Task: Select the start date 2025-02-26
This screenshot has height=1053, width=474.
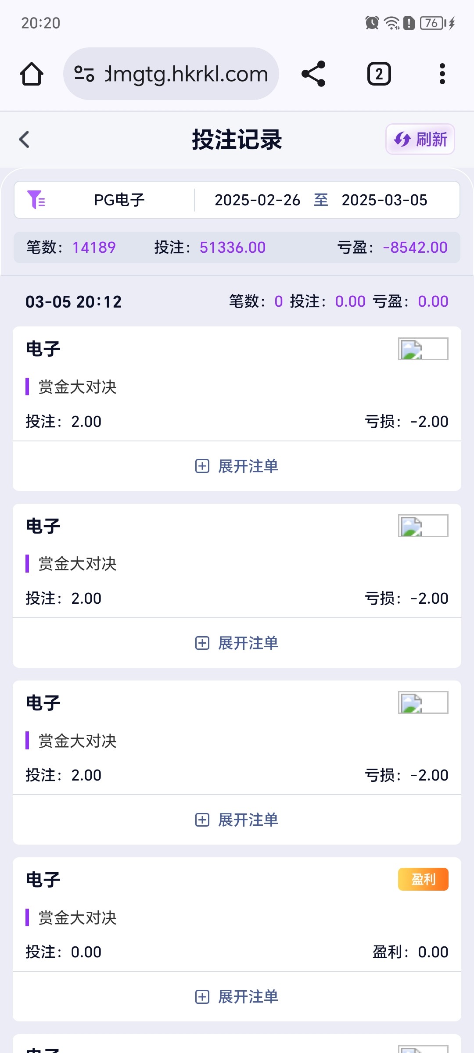Action: [257, 200]
